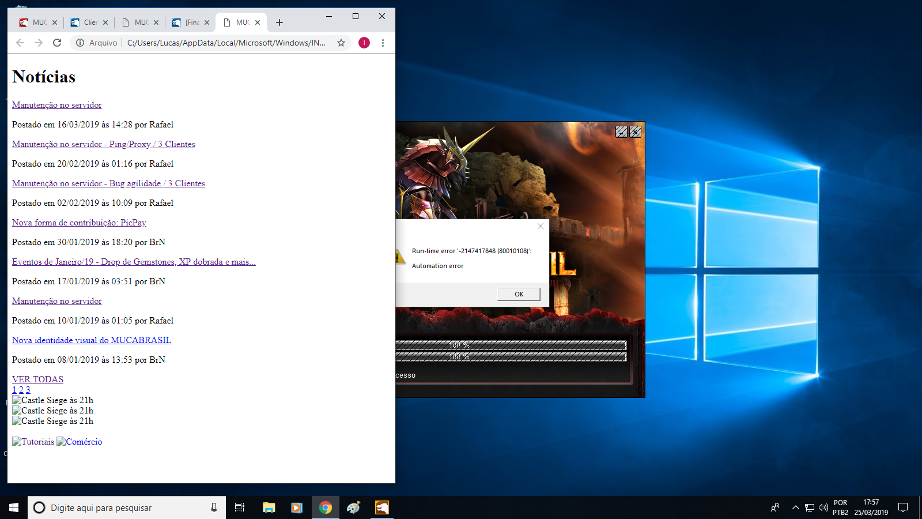Open 'Nova identidade visual do MUCABRASIL' link
This screenshot has width=922, height=519.
point(92,340)
